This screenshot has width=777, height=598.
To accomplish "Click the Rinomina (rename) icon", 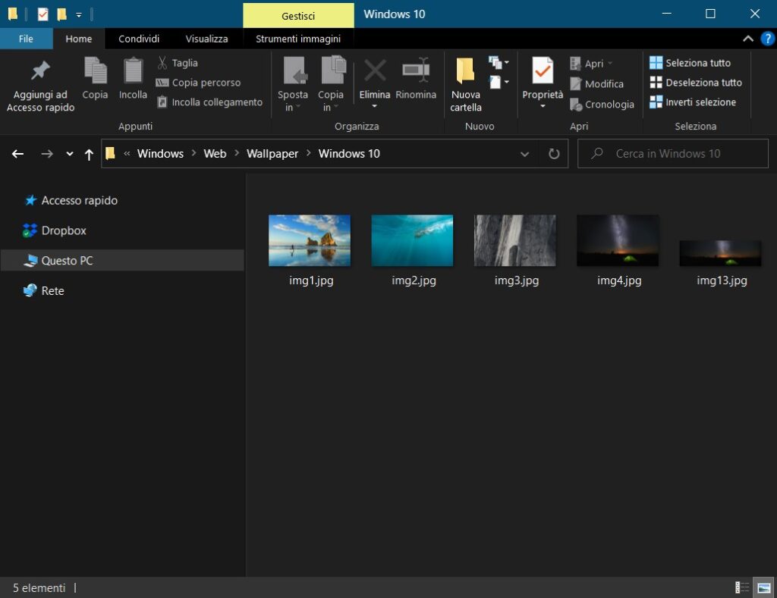I will 416,70.
